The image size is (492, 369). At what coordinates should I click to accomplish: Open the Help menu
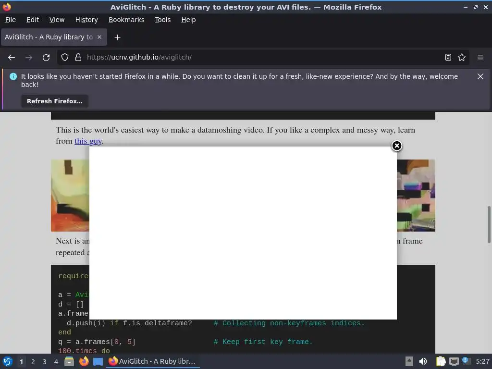[188, 20]
